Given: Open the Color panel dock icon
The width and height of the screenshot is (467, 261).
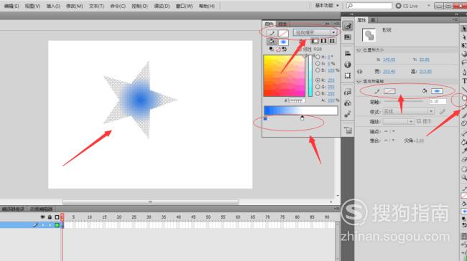Looking at the screenshot, I should [x=348, y=27].
